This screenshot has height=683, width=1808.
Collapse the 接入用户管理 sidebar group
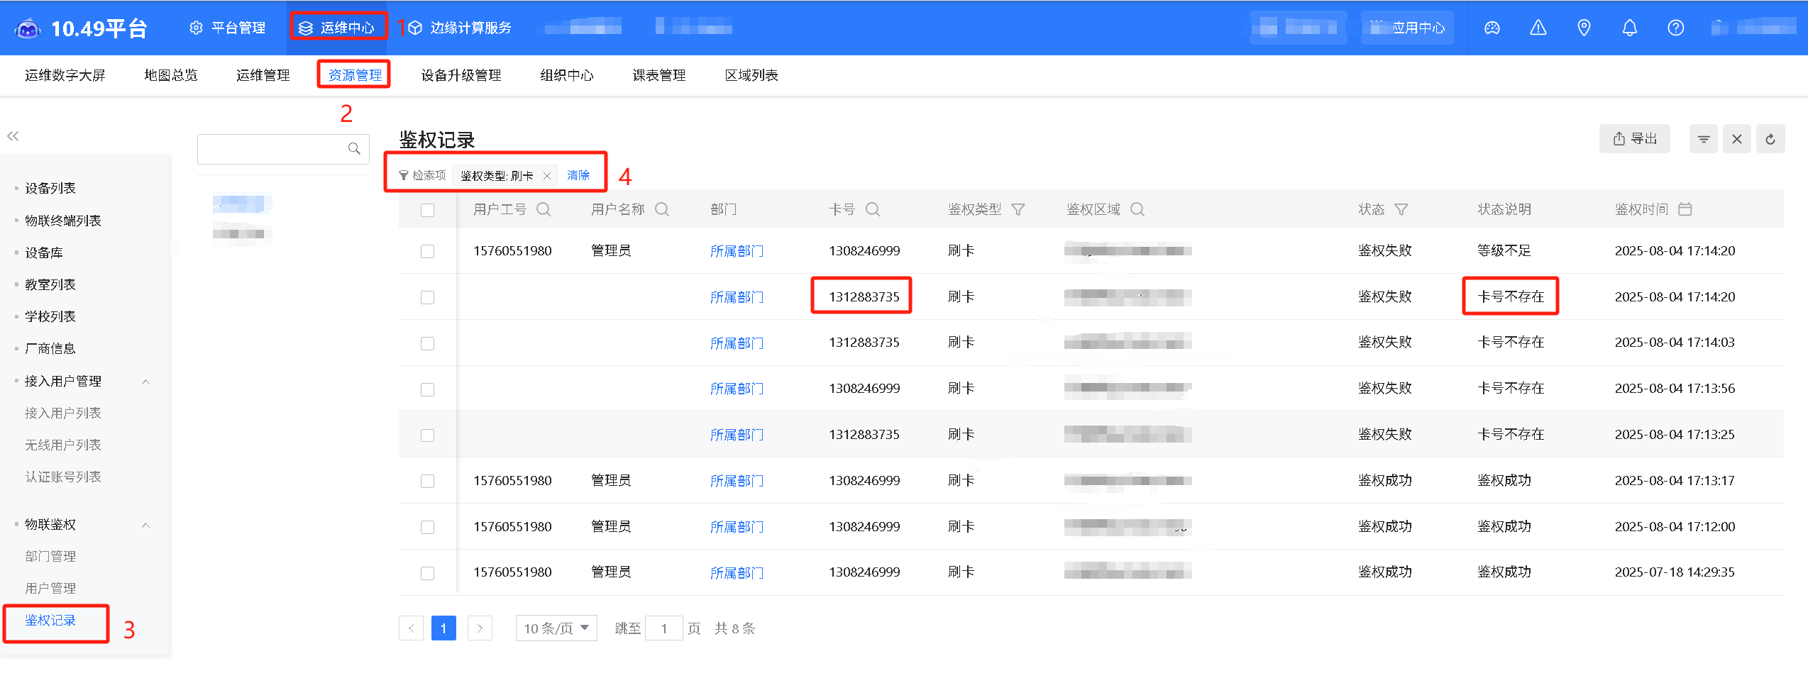tap(145, 382)
